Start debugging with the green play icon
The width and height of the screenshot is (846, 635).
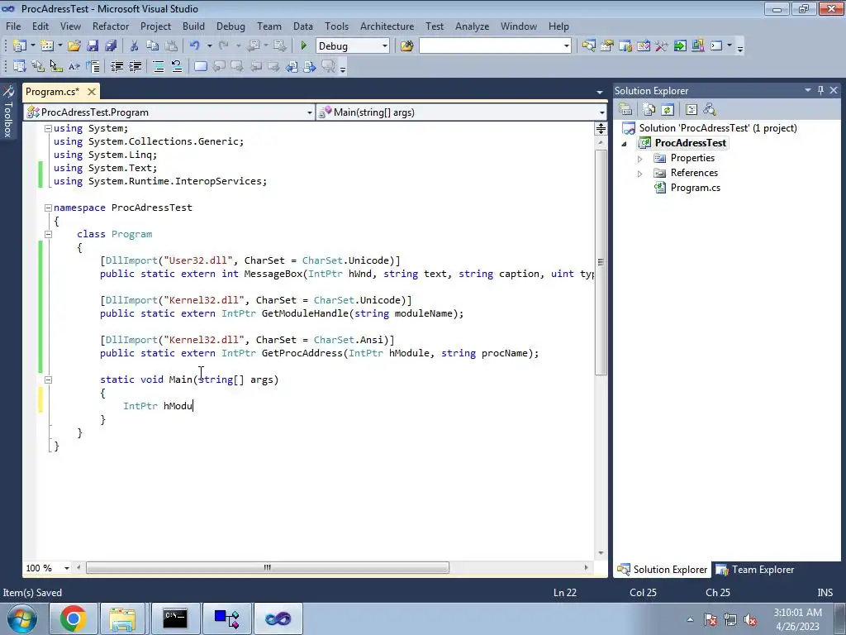click(x=303, y=46)
